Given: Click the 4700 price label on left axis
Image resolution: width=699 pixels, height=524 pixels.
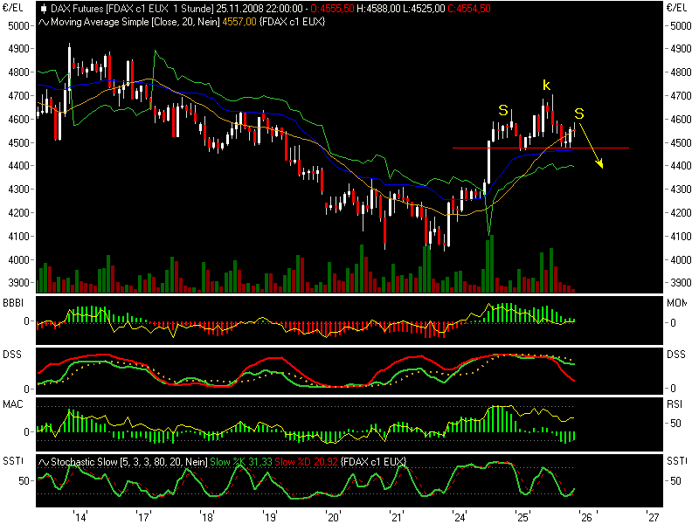Looking at the screenshot, I should 18,96.
